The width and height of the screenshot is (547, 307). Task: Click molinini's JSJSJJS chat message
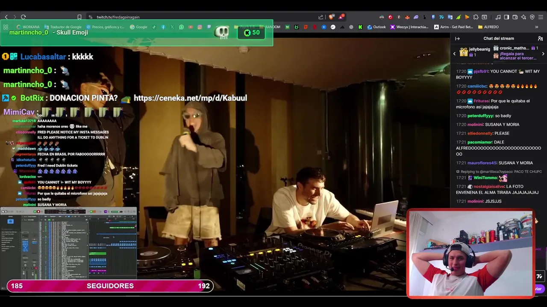(x=493, y=201)
